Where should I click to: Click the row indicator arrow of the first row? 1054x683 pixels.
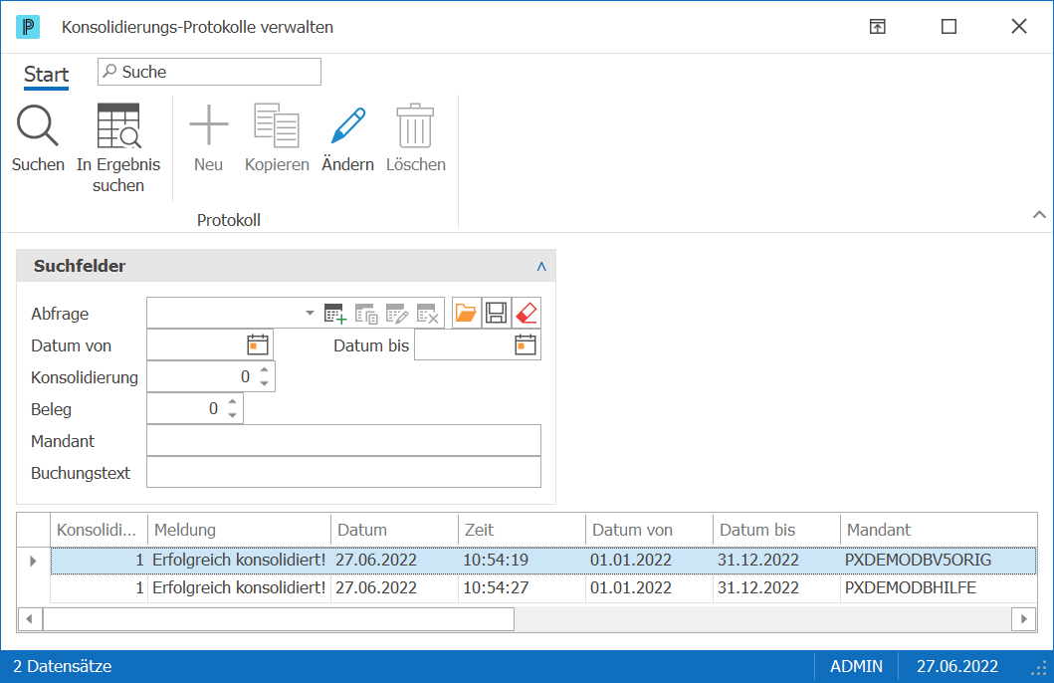coord(33,561)
